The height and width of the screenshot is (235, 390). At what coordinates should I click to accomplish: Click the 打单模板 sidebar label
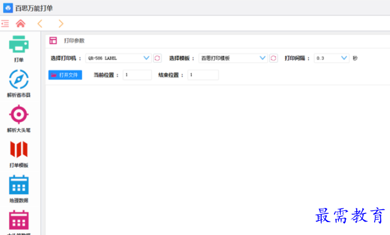point(18,165)
